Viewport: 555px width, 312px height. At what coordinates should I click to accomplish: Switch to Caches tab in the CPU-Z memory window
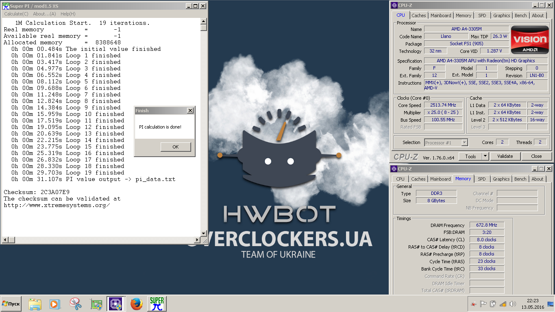pyautogui.click(x=418, y=179)
